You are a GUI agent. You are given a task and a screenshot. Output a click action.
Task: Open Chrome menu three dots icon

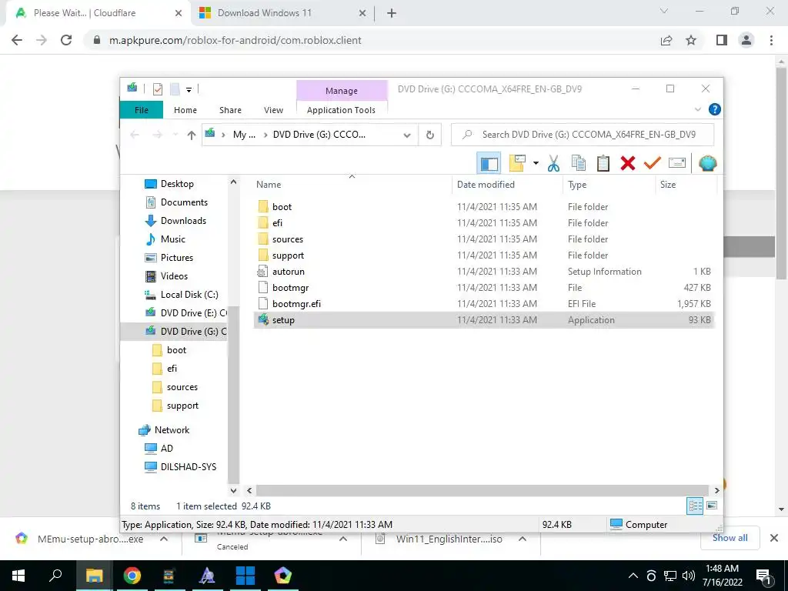[771, 40]
